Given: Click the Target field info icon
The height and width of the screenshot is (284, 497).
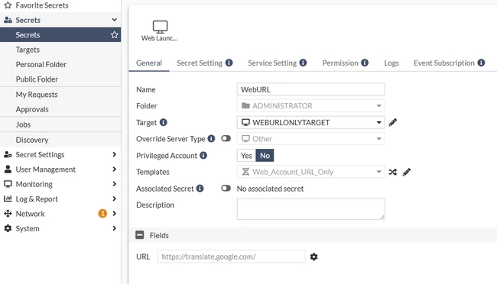Looking at the screenshot, I should pos(163,122).
